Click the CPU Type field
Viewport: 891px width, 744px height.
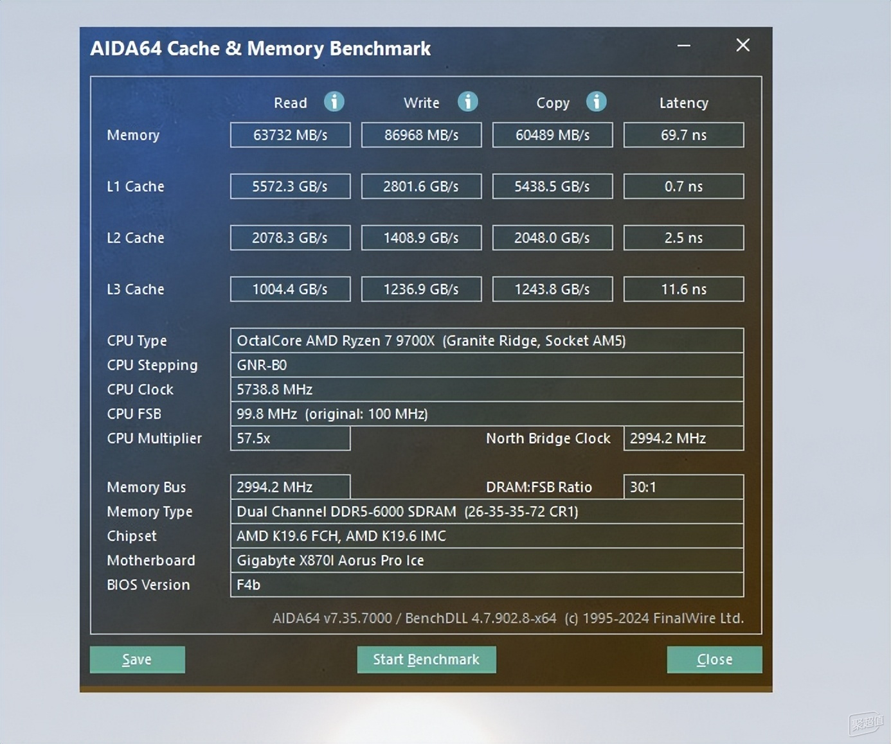point(487,341)
